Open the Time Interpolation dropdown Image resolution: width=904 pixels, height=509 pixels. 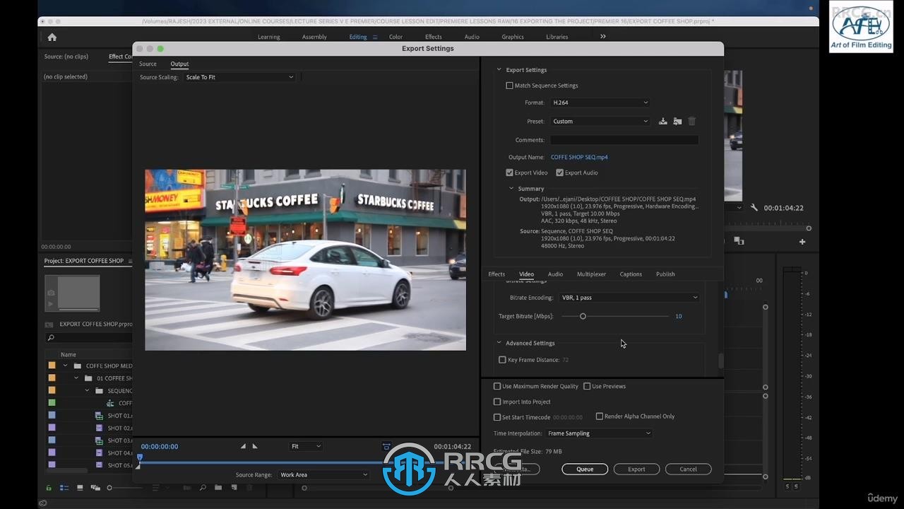(599, 433)
